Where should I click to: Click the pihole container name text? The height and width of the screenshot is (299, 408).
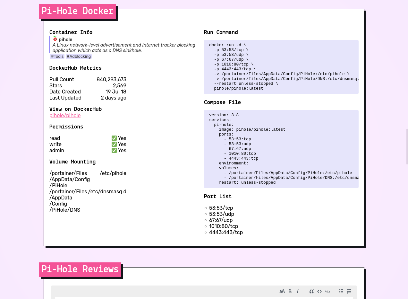click(65, 40)
